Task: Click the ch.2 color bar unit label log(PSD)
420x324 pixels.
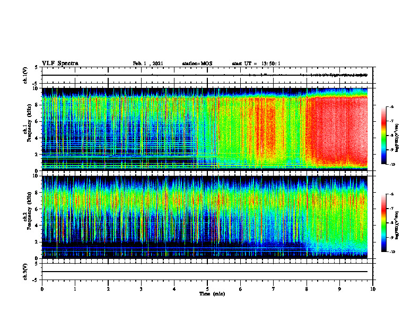Action: [397, 225]
